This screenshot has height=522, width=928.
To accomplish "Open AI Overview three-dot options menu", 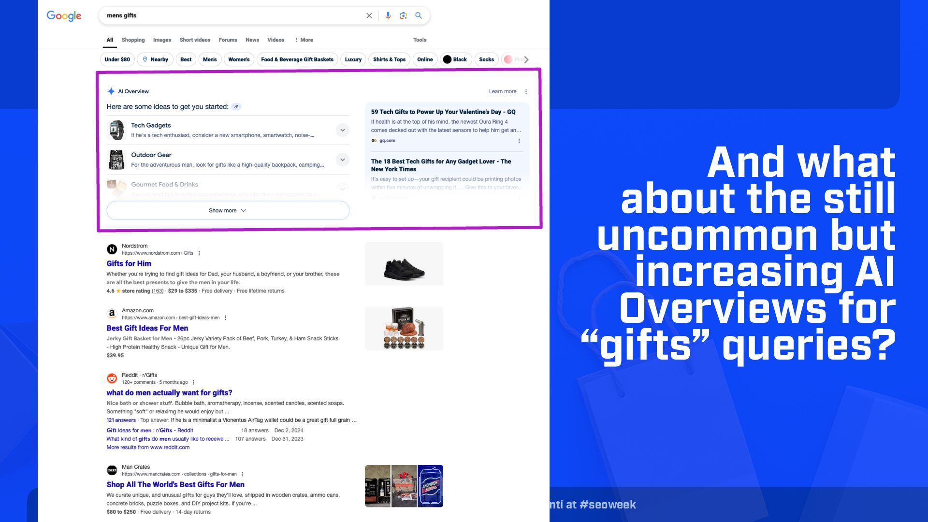I will 526,91.
